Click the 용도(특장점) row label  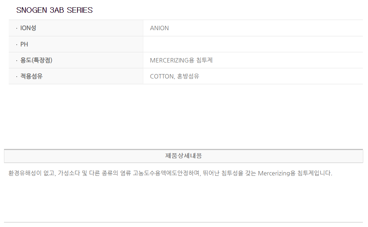pos(36,60)
